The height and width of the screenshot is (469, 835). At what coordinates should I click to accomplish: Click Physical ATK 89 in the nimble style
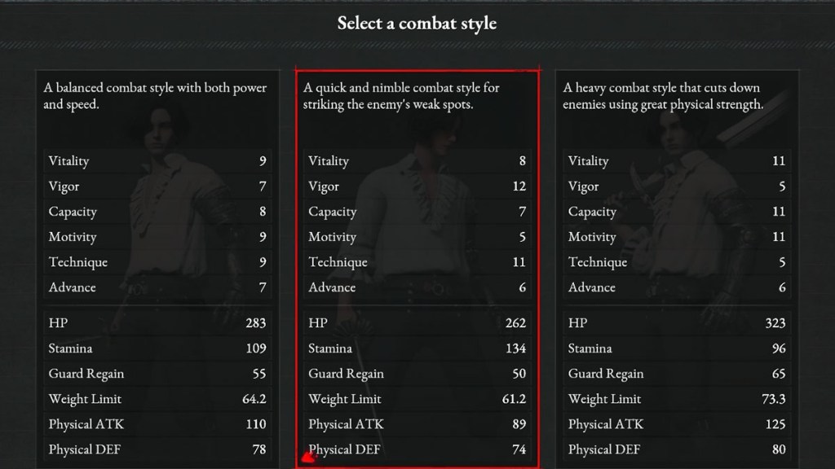point(417,424)
